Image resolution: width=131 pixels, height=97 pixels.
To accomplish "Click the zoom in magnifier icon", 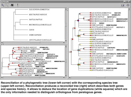I will pos(3,5).
